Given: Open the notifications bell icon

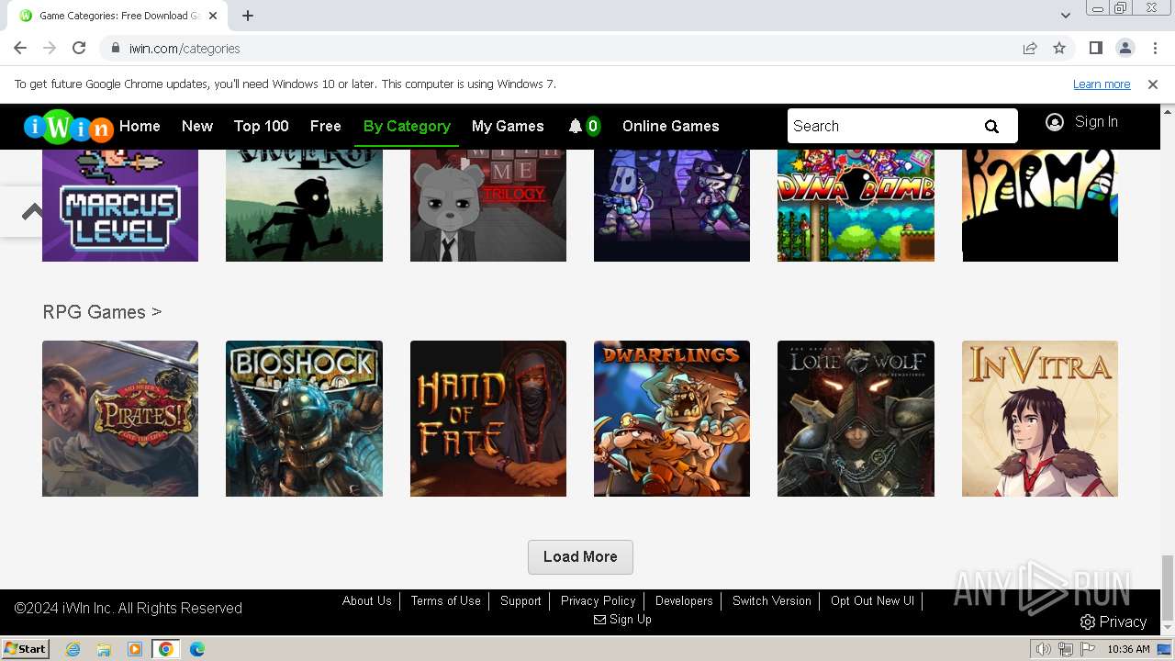Looking at the screenshot, I should coord(576,127).
